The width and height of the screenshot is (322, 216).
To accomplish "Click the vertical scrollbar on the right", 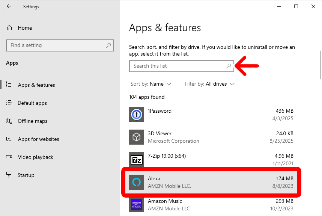I will tap(320, 64).
